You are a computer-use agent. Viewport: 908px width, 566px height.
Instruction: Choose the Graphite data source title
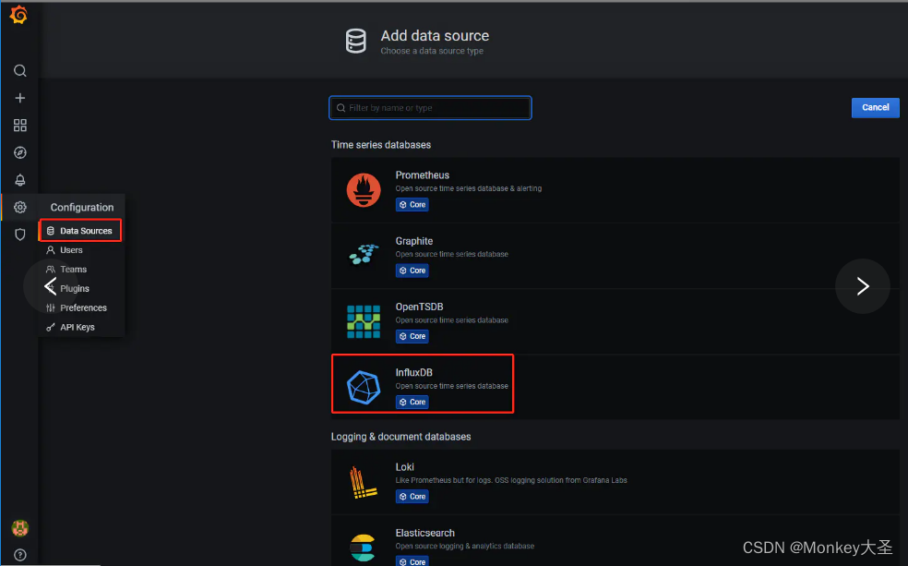[414, 241]
